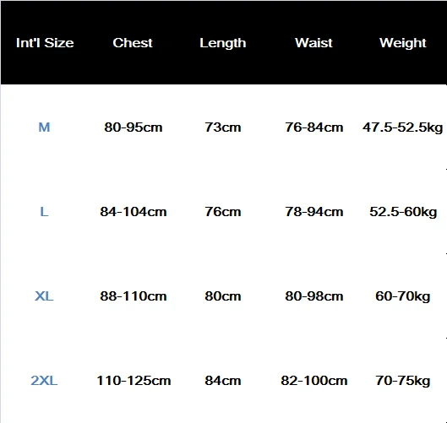Image resolution: width=447 pixels, height=423 pixels.
Task: Select the 2XL size label
Action: click(44, 381)
